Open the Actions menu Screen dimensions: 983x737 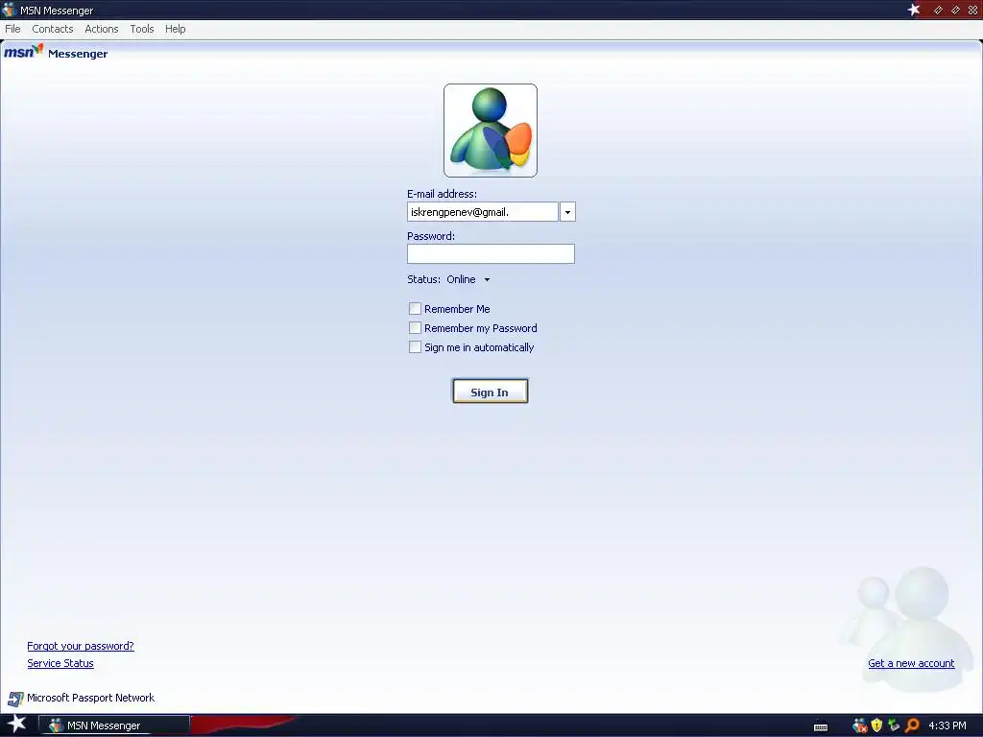point(102,29)
